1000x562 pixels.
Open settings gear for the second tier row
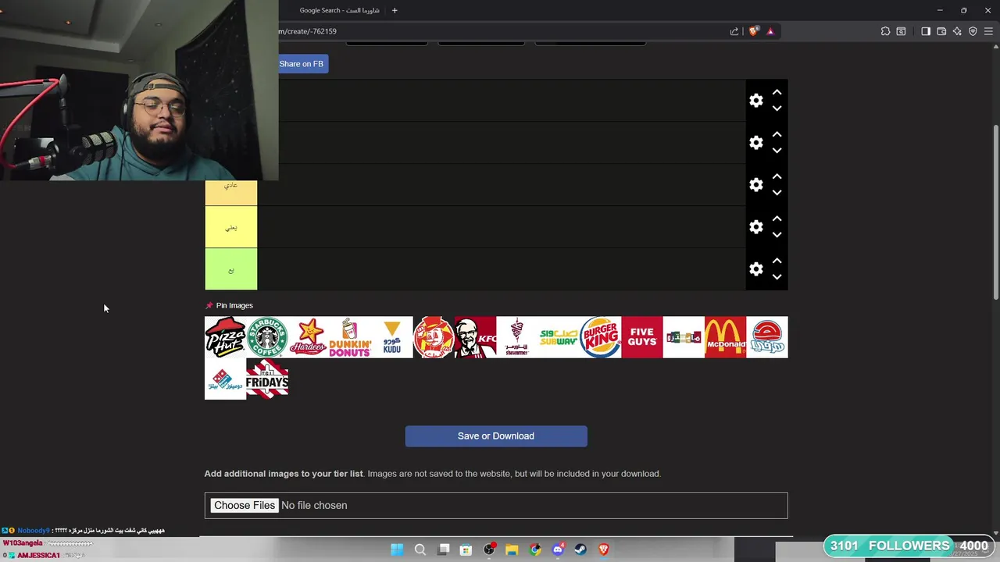point(755,142)
